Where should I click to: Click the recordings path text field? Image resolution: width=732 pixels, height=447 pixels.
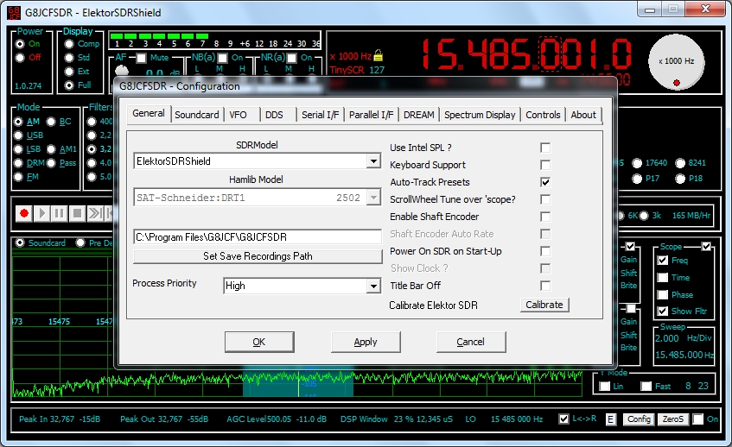(x=258, y=236)
